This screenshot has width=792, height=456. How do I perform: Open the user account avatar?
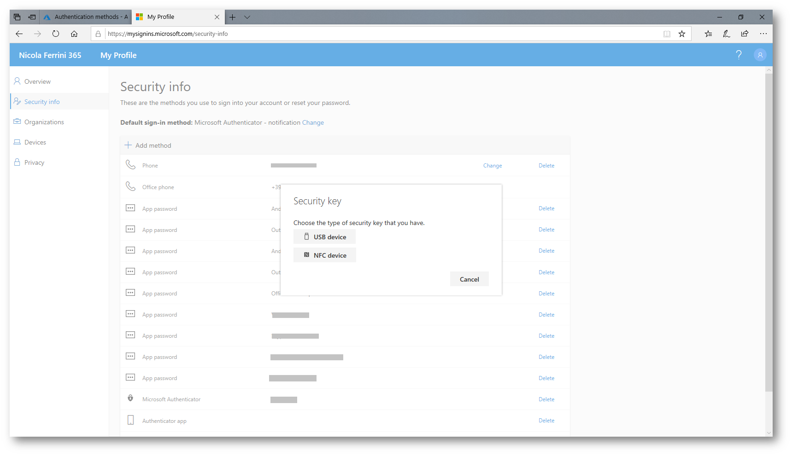tap(760, 55)
